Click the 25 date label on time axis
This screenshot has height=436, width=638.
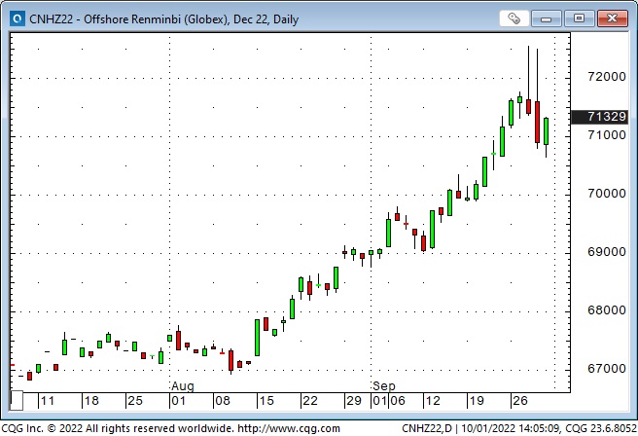pos(135,401)
